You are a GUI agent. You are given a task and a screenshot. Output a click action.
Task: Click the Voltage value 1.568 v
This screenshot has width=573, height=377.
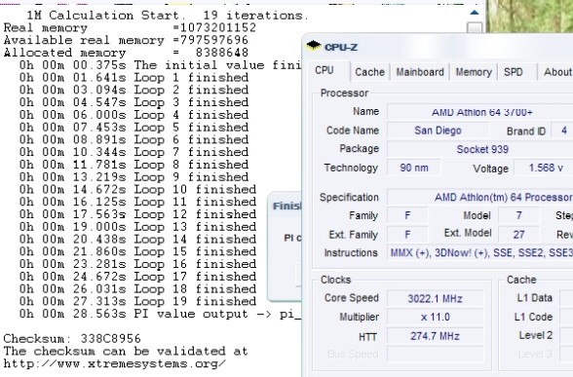pyautogui.click(x=544, y=168)
